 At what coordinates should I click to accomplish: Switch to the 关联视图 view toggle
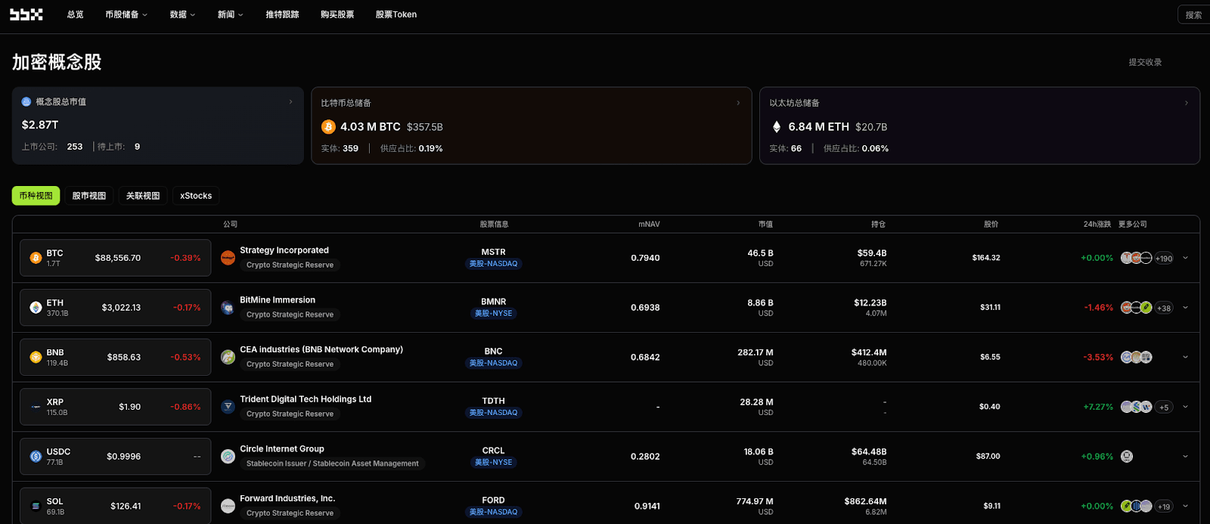[143, 196]
